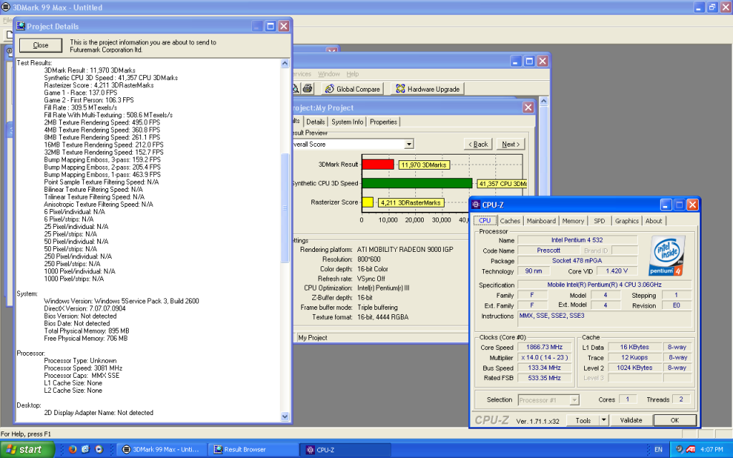The height and width of the screenshot is (458, 733).
Task: Open the Start menu
Action: coord(27,449)
